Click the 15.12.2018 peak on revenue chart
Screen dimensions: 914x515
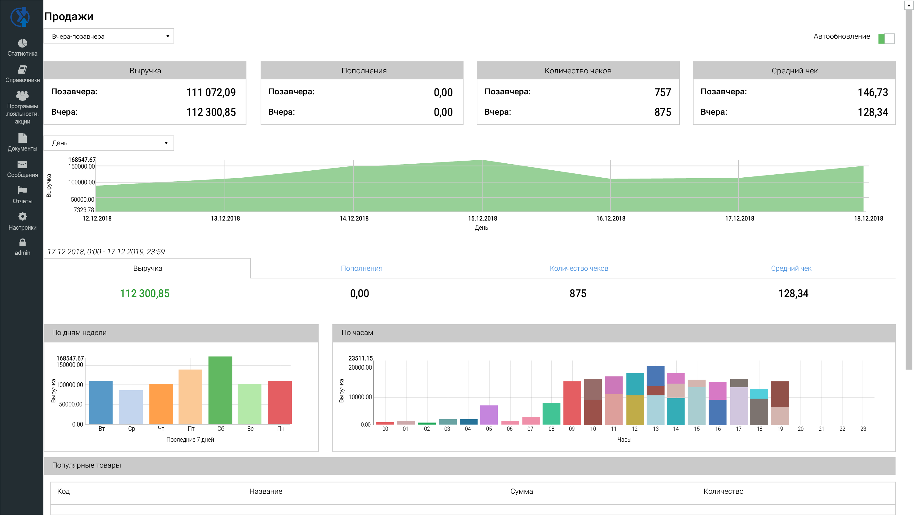click(482, 160)
